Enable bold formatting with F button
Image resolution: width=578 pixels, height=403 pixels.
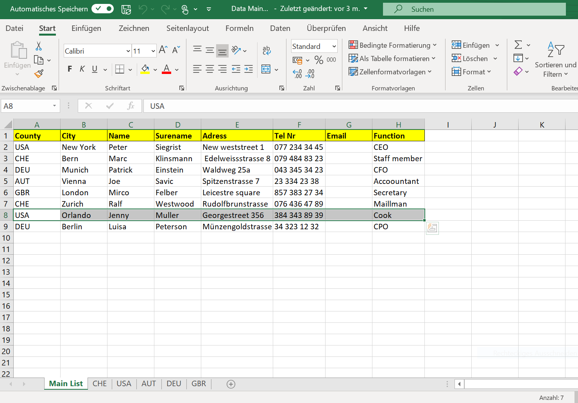70,69
